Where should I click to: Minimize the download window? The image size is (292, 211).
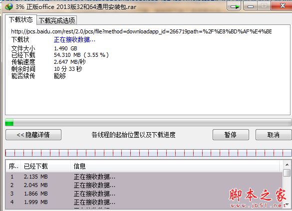[x=251, y=6]
